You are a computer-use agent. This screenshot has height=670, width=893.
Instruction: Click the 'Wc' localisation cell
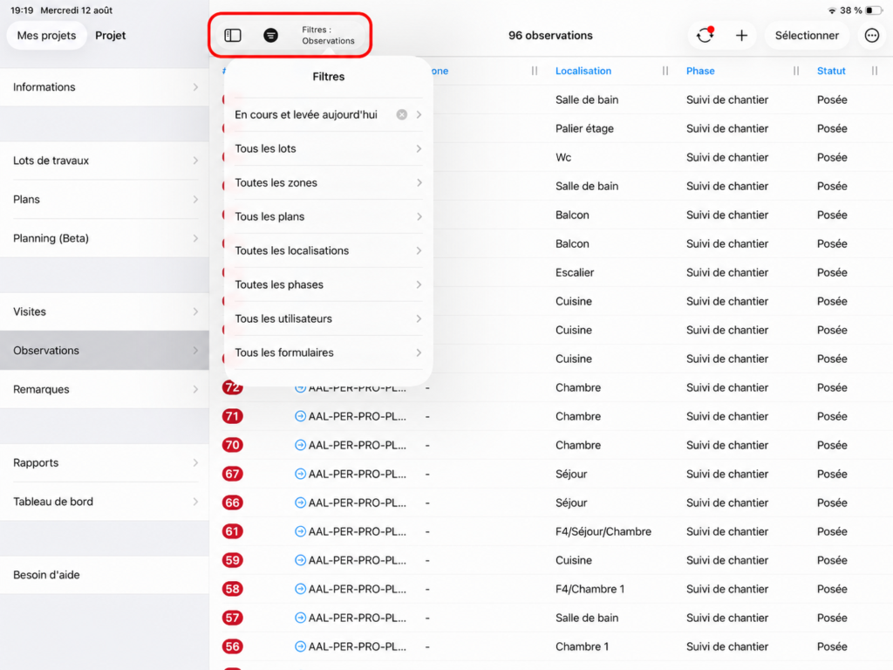pos(563,157)
